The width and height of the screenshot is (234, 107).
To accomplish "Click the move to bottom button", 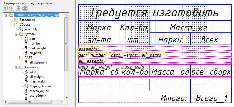I will (x=25, y=8).
